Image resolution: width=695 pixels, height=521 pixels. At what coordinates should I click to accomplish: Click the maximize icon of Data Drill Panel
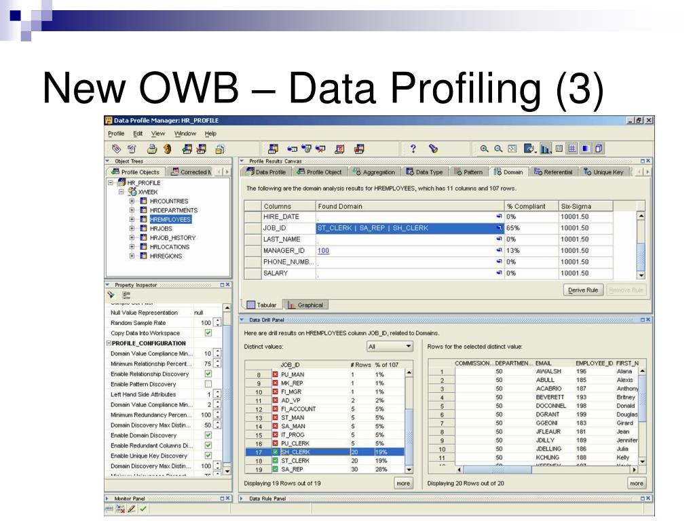point(643,320)
